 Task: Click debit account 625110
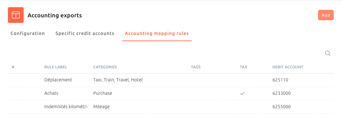click(x=280, y=80)
